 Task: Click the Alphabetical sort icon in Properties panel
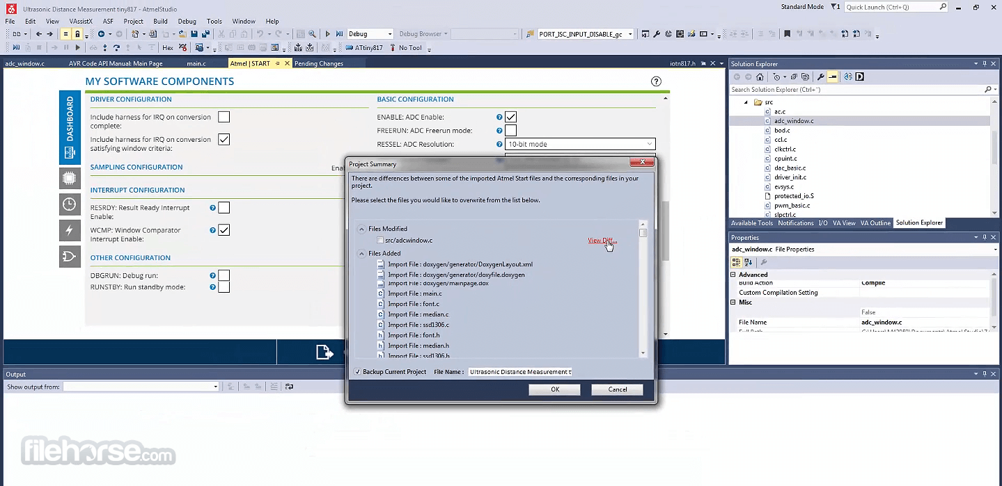(749, 262)
